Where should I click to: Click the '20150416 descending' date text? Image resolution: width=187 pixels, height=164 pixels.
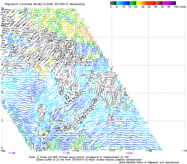[x=69, y=4]
